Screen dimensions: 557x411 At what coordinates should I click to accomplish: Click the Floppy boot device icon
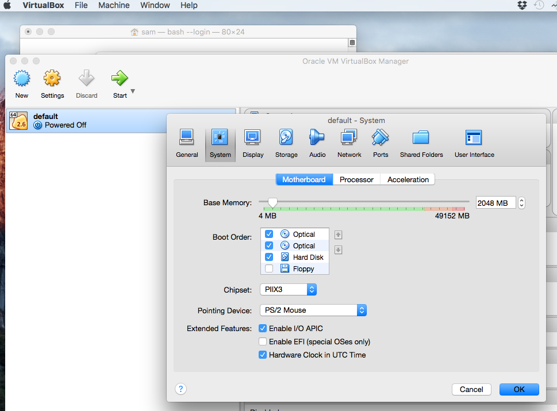click(x=285, y=268)
